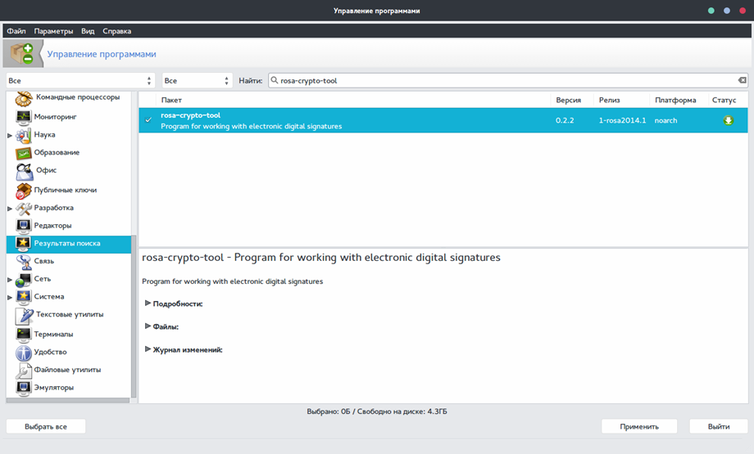Image resolution: width=754 pixels, height=454 pixels.
Task: Expand the Наука tree category
Action: coord(10,135)
